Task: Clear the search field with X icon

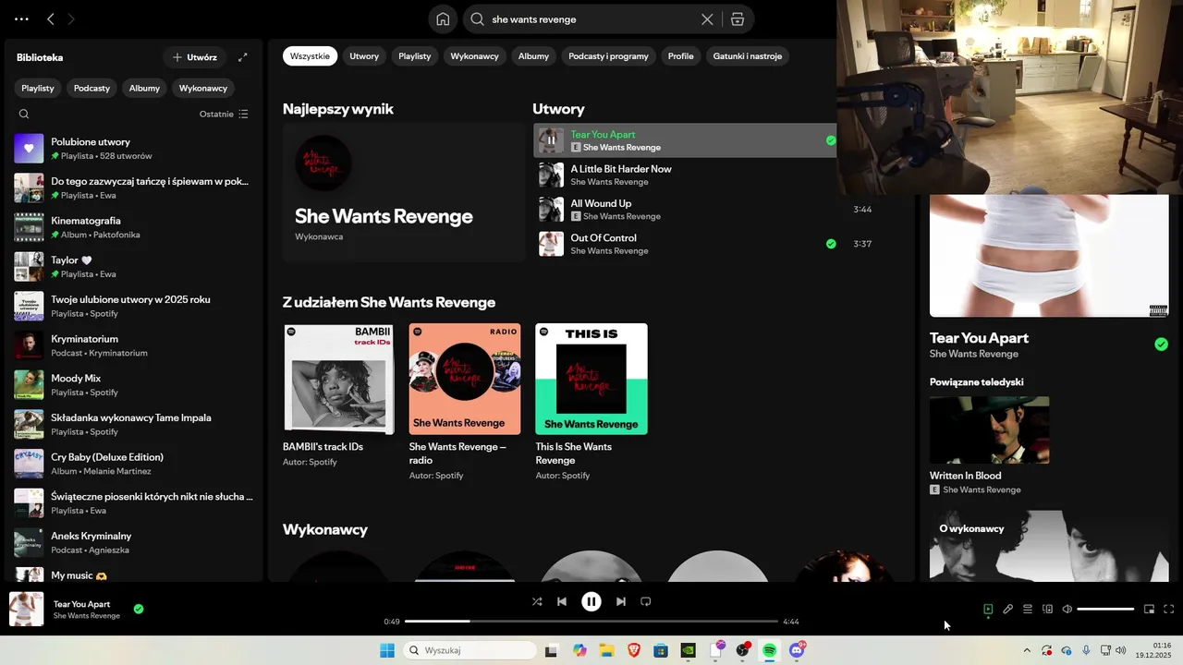Action: (x=707, y=19)
